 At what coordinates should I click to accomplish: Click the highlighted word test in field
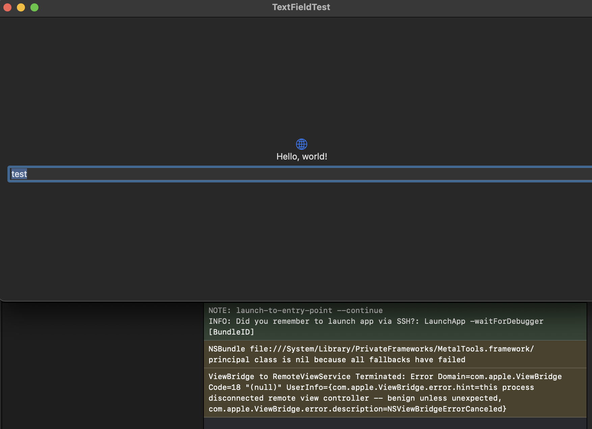pyautogui.click(x=19, y=174)
